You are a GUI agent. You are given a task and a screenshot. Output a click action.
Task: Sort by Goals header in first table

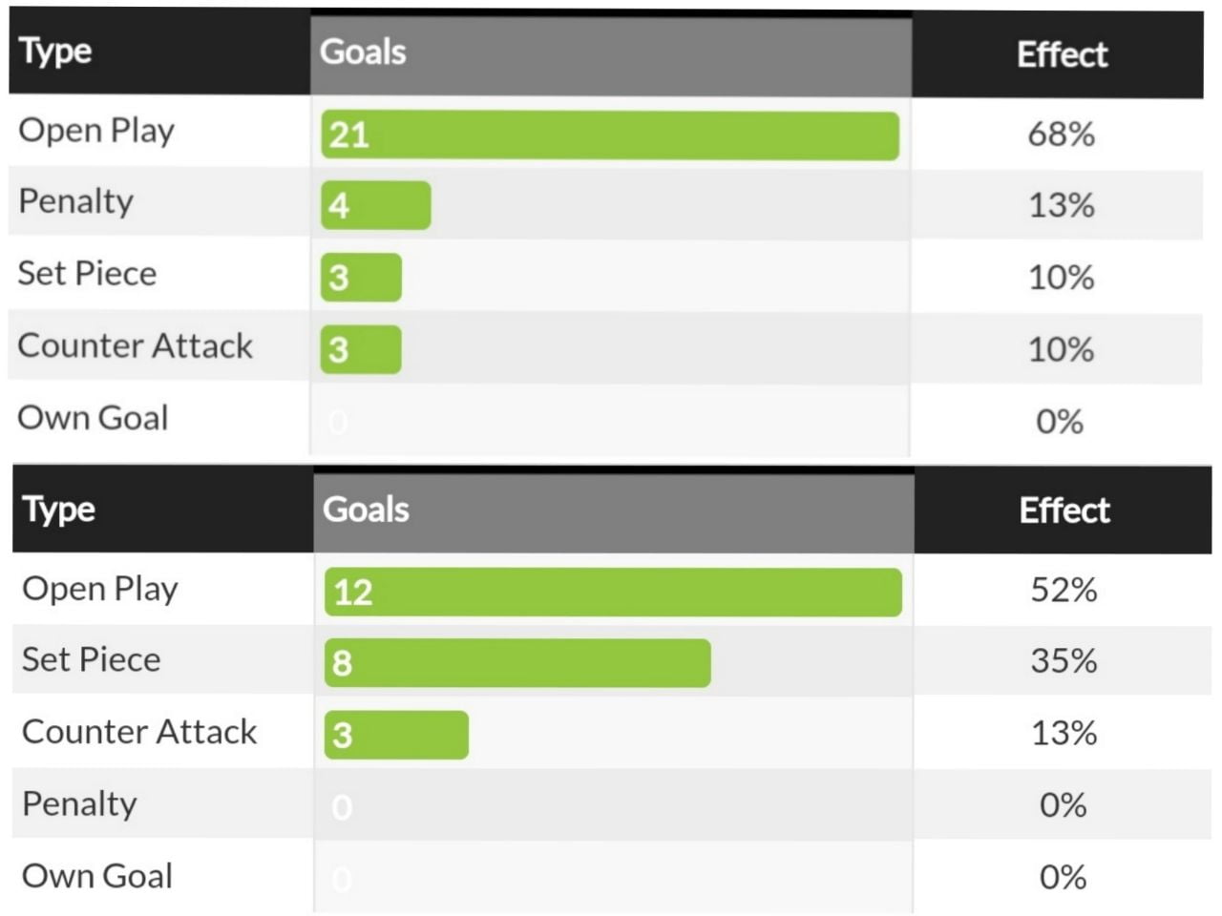click(363, 52)
